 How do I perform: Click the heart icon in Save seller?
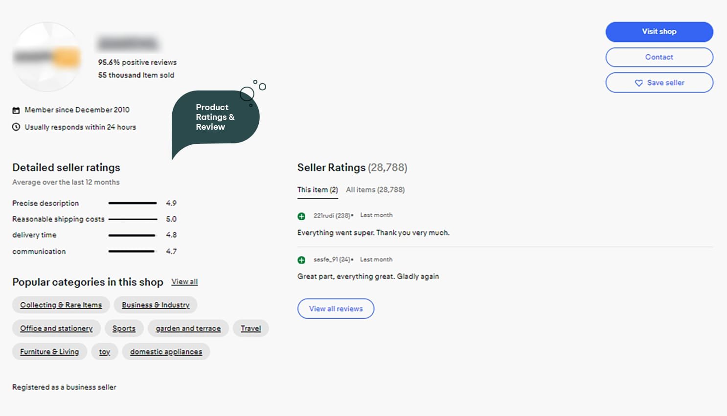[638, 83]
